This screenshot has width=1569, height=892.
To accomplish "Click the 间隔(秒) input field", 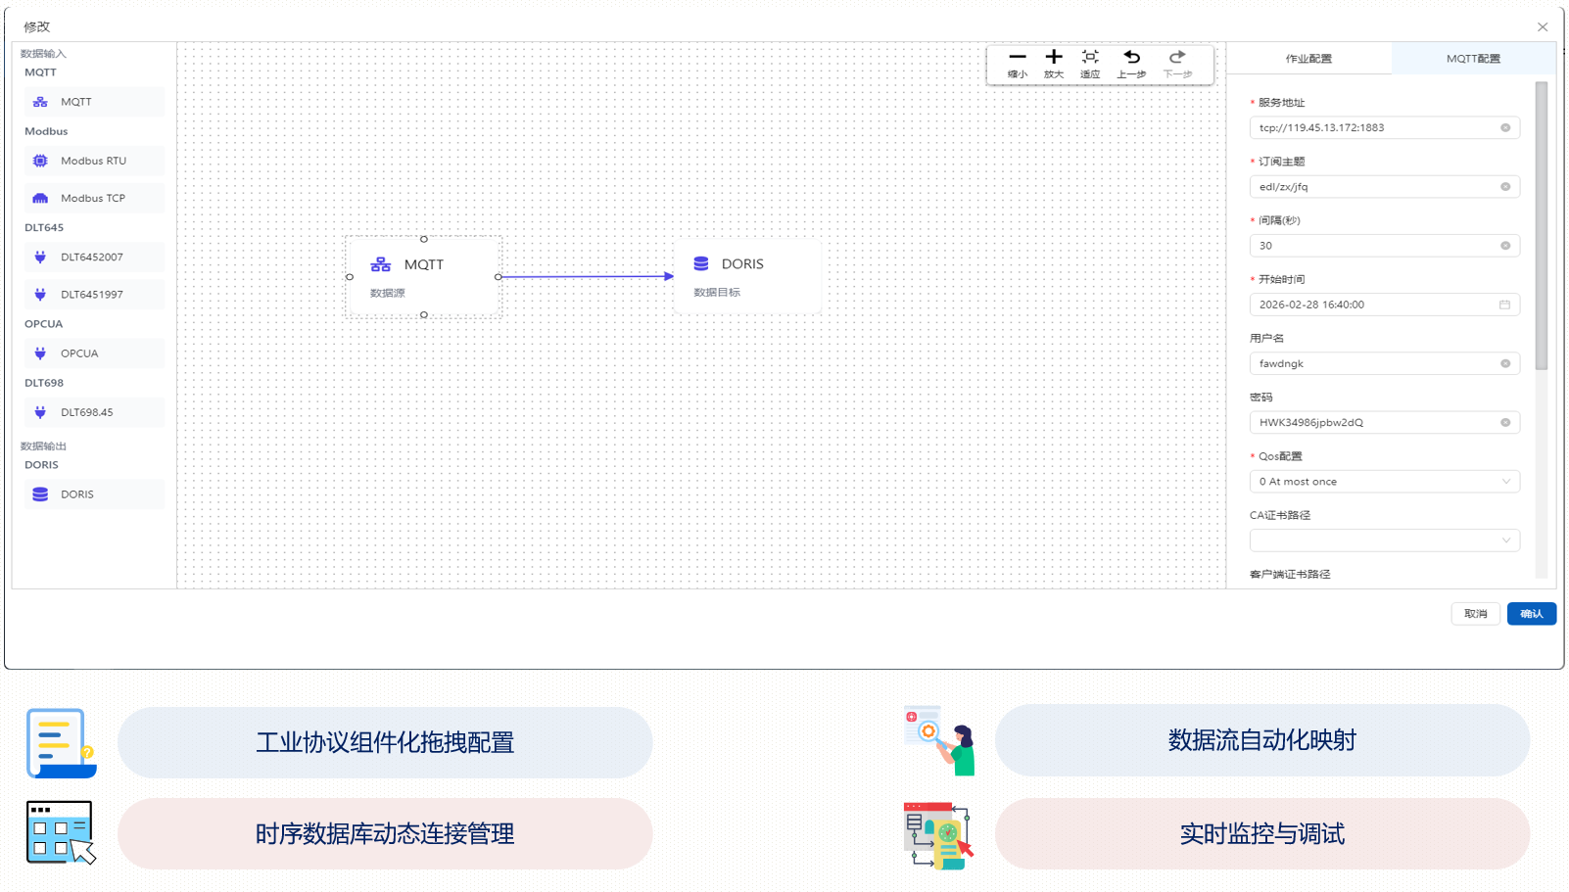I will 1385,246.
